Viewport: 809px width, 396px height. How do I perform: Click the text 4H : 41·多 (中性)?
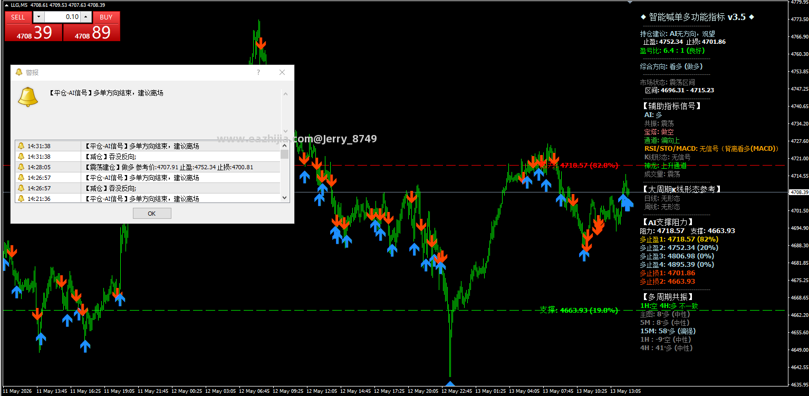pyautogui.click(x=666, y=348)
